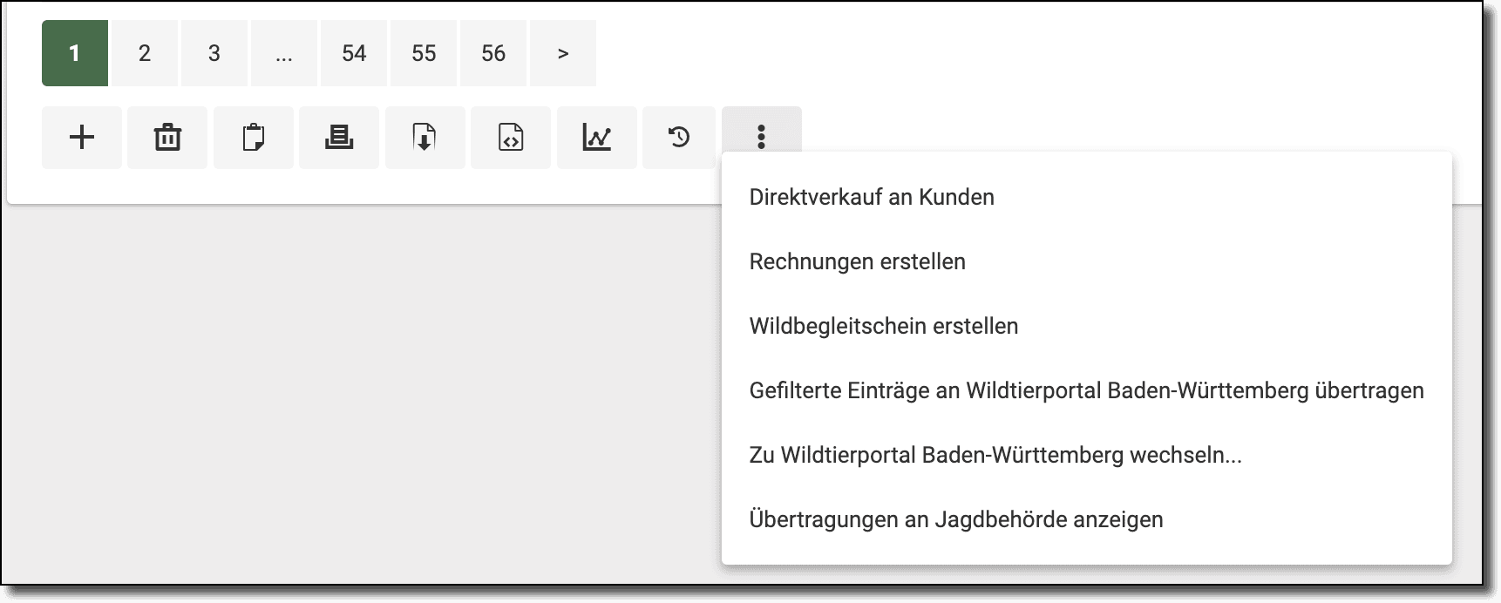Open Übertragungen an Jagdbehörde anzeigen
This screenshot has height=603, width=1501.
(x=955, y=519)
